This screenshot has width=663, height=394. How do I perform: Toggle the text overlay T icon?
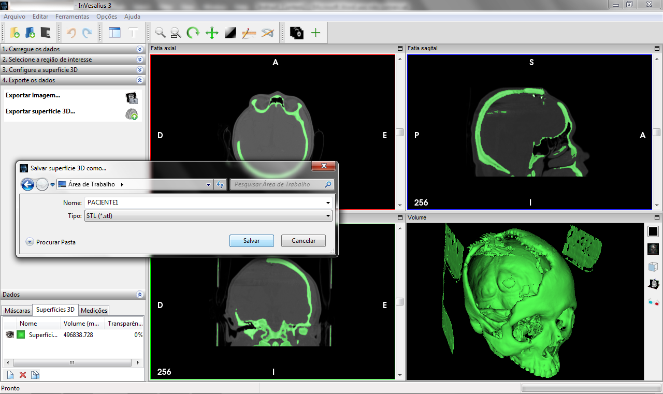133,33
